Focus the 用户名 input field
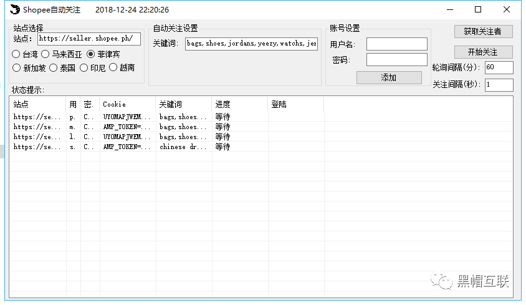Viewport: 526px width, 305px height. click(x=397, y=44)
